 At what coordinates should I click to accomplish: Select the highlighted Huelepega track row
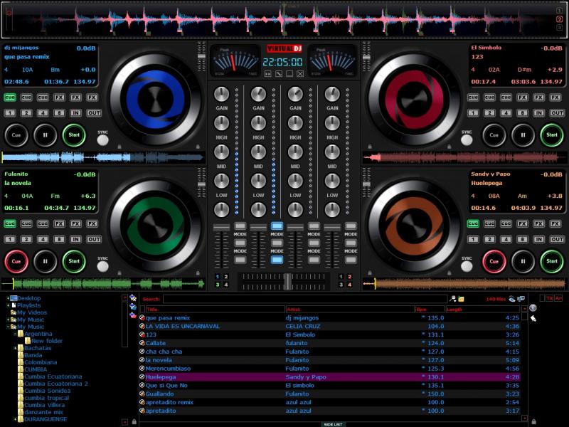[329, 377]
